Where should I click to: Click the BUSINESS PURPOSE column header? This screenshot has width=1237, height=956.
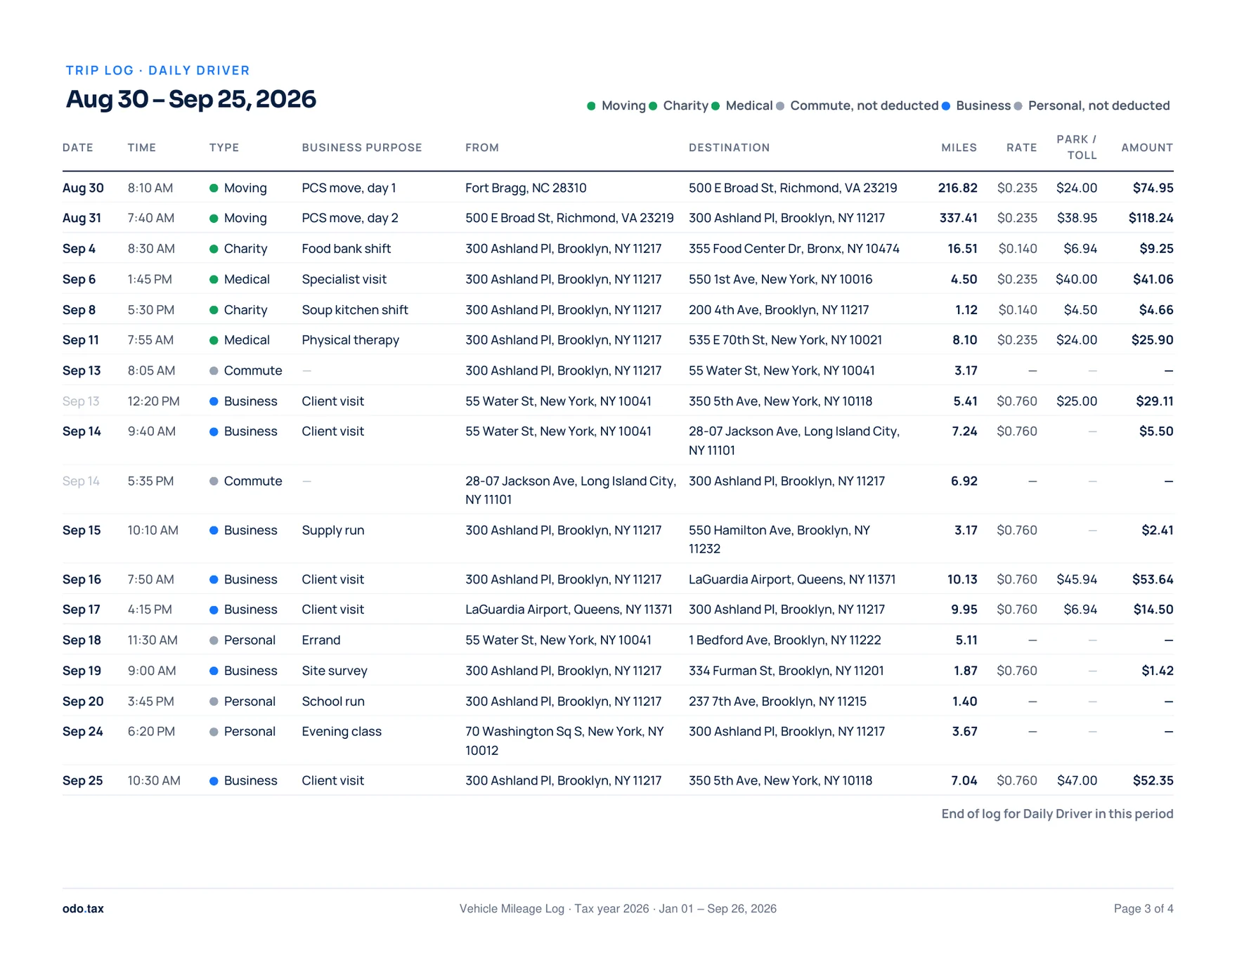(362, 148)
